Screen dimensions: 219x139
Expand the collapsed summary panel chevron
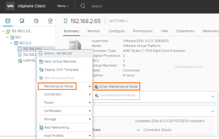pyautogui.click(x=213, y=97)
